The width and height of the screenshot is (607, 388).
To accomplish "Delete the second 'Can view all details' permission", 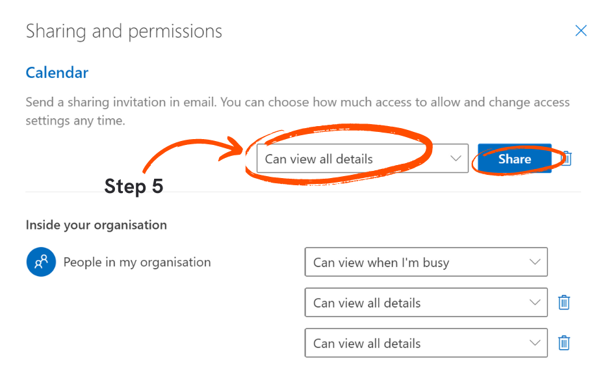I will tap(563, 302).
